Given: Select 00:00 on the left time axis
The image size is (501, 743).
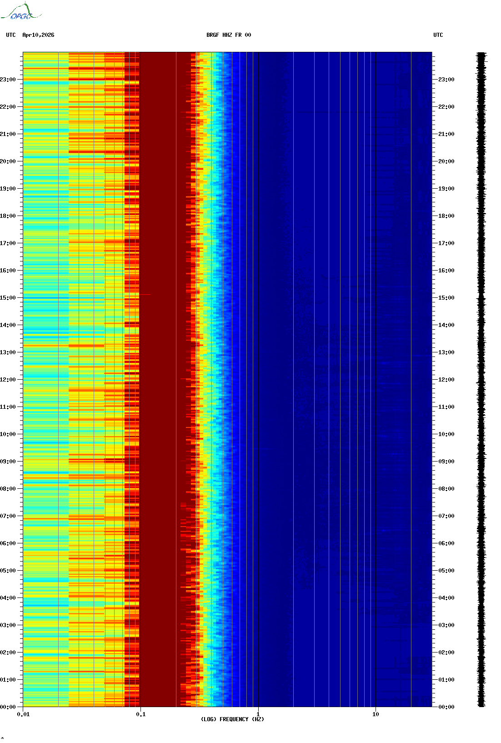Looking at the screenshot, I should point(8,707).
